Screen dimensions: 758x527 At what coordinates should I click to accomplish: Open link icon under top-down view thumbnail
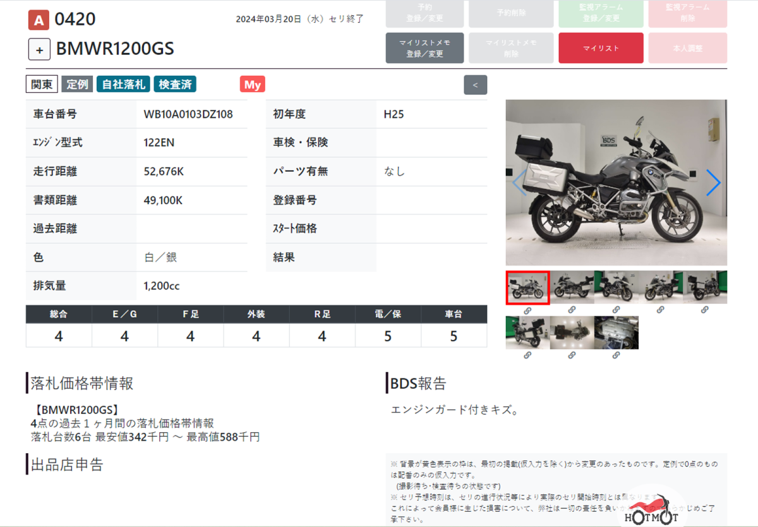click(x=572, y=355)
